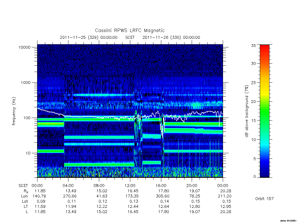Click LT value 11.94
Viewport: 297px width, 222px height.
click(71, 206)
